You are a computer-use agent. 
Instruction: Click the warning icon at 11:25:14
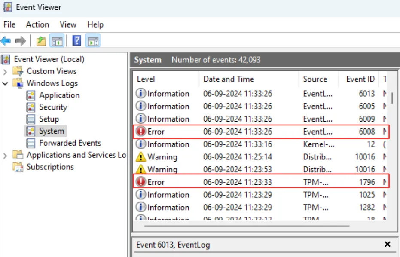[141, 157]
